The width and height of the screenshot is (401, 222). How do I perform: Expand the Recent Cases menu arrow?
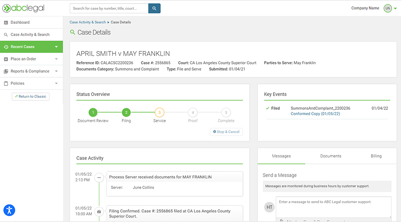56,47
